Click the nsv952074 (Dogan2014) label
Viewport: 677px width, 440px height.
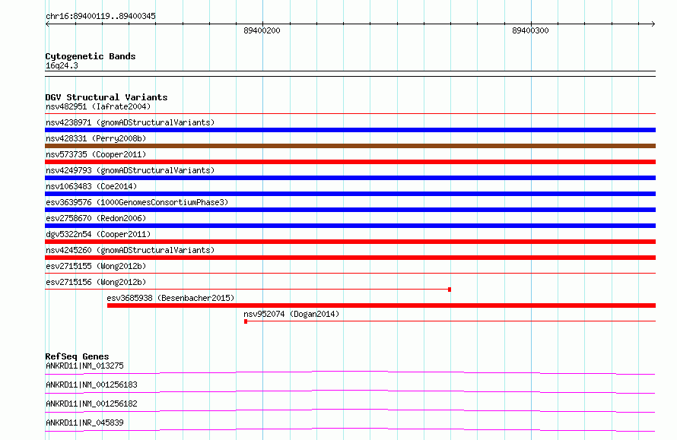[x=291, y=314]
